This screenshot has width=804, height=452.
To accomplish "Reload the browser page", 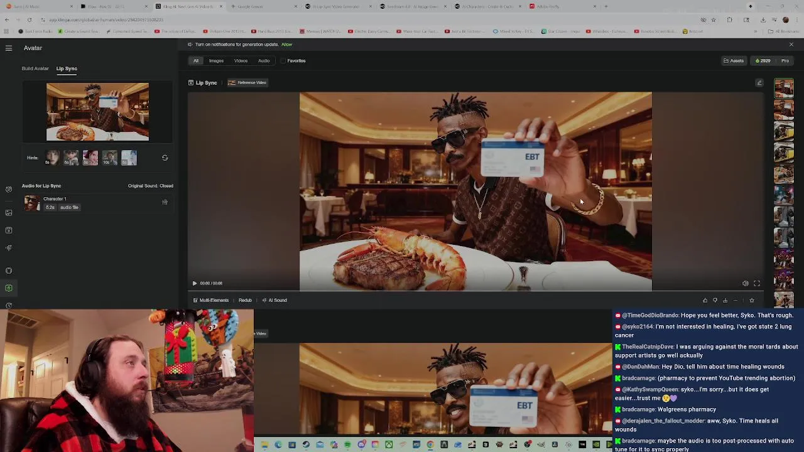I will pyautogui.click(x=29, y=19).
